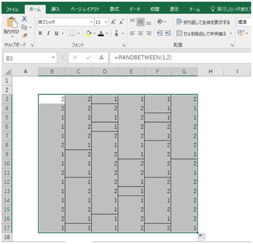Screen dimensions: 253x244
Task: Decrease font size with small A icon
Action: pos(122,22)
